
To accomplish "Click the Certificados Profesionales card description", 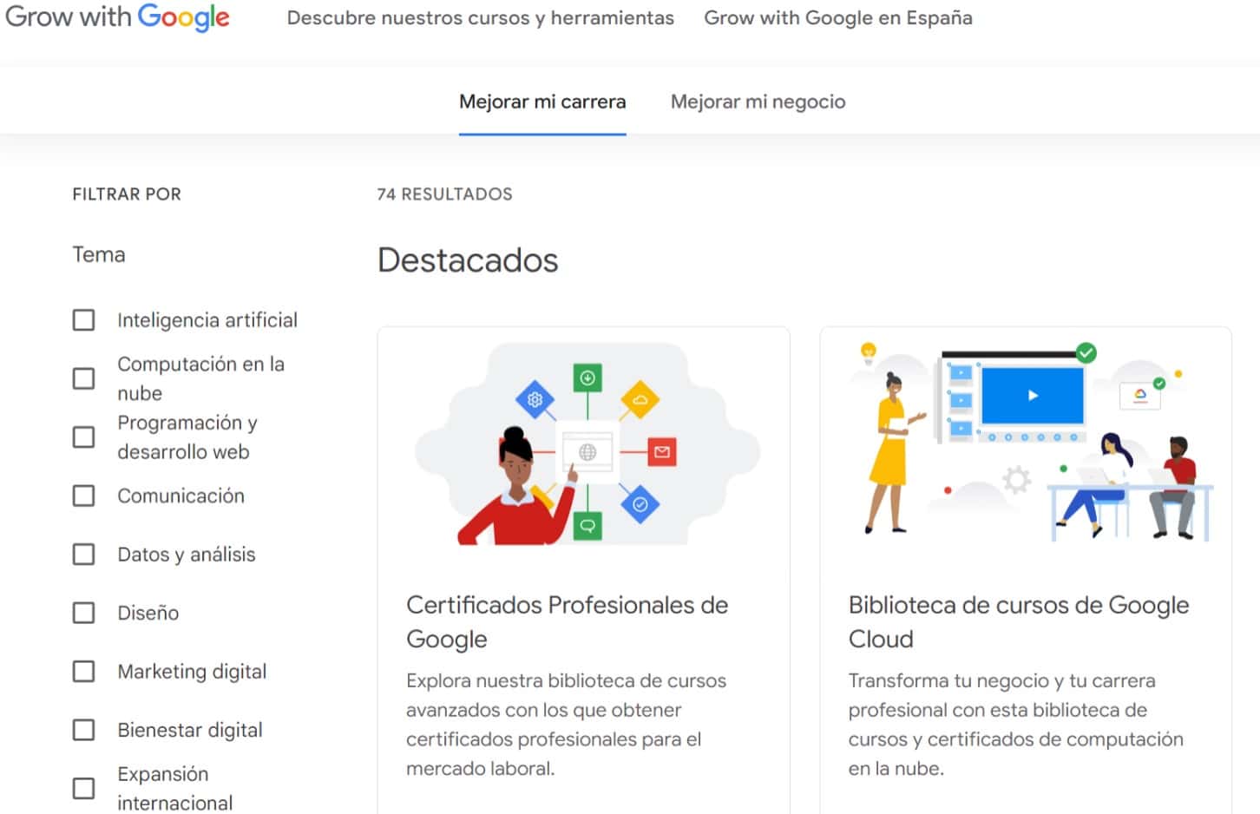I will (x=566, y=725).
